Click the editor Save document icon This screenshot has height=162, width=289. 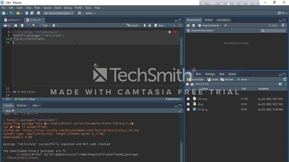pyautogui.click(x=22, y=26)
